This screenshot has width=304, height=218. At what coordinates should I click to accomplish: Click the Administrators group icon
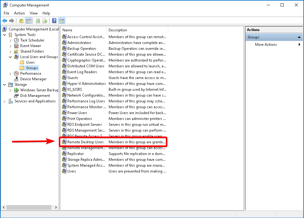tap(64, 43)
